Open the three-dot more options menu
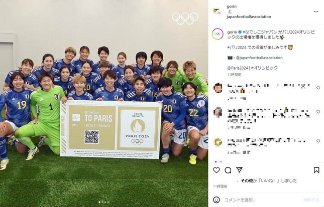The height and width of the screenshot is (207, 324). [x=316, y=12]
